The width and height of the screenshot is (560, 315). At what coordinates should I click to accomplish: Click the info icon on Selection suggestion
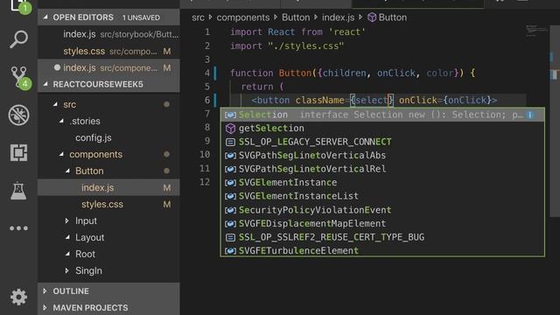[x=530, y=115]
